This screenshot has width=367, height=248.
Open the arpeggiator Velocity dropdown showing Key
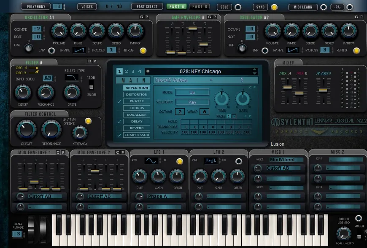(192, 102)
